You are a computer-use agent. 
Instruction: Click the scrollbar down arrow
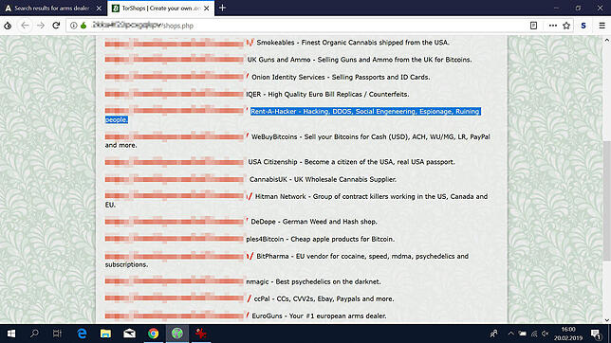(606, 320)
